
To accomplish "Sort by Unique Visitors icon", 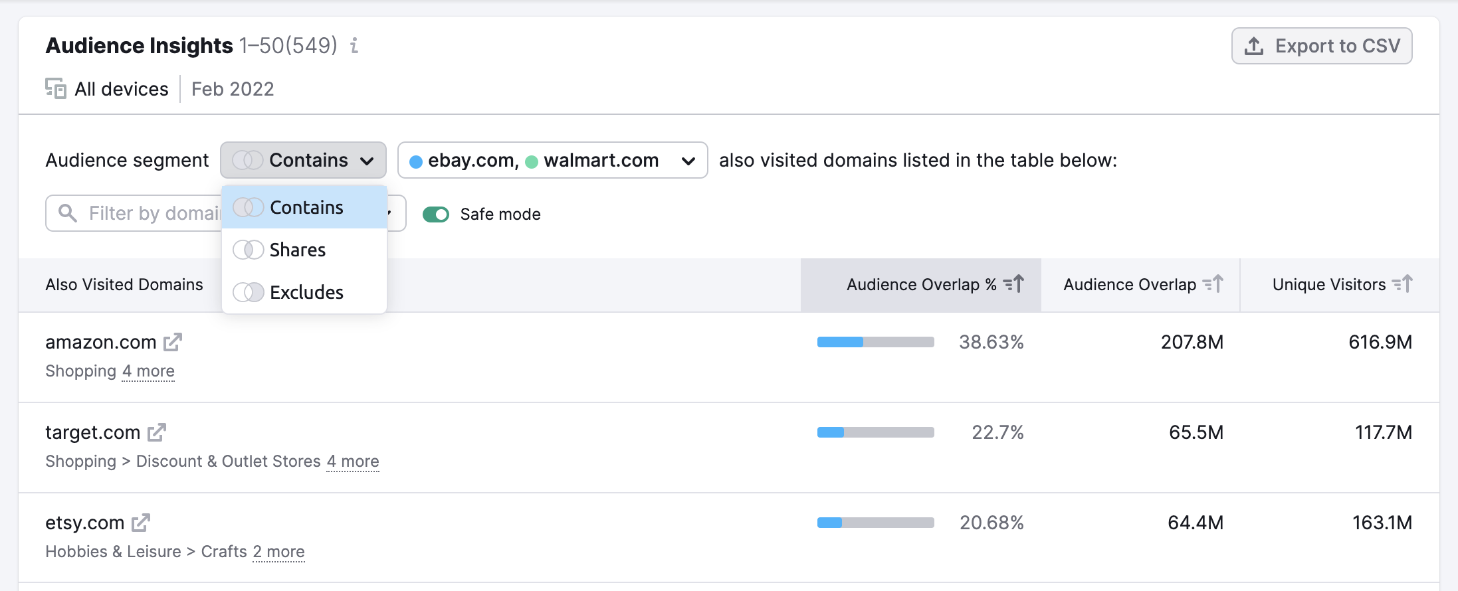I will [1402, 284].
